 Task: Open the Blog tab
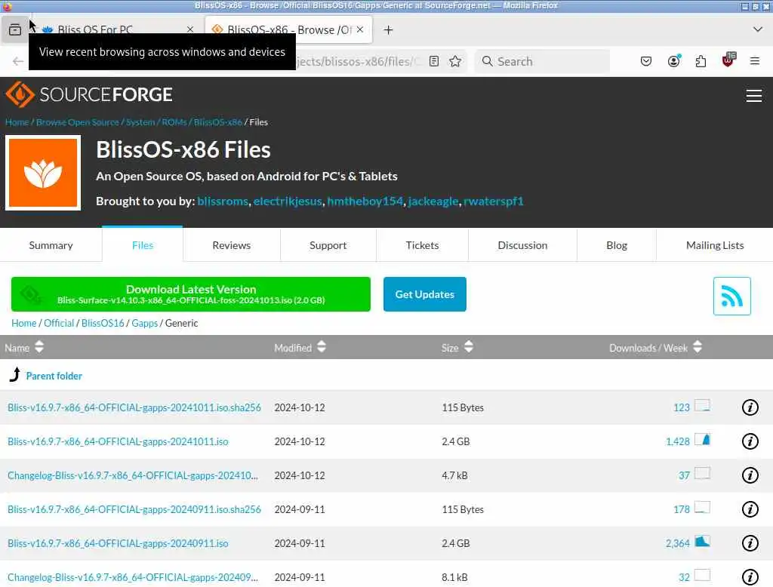(617, 245)
